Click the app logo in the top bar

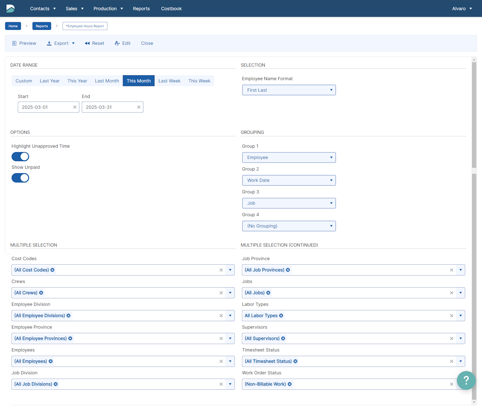point(11,8)
